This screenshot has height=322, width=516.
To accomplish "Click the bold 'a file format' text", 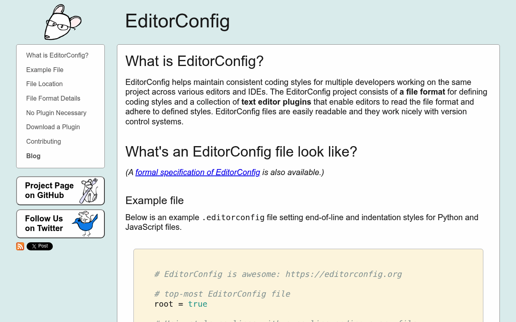I will 422,92.
